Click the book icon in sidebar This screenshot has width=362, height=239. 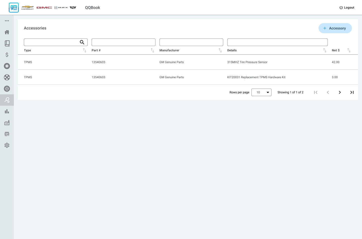[7, 44]
